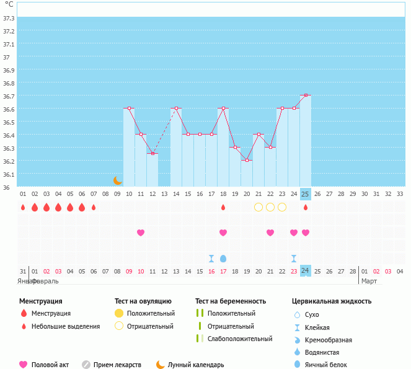Click the menstruation drop on cycle day 03
This screenshot has width=411, height=369.
(x=46, y=207)
